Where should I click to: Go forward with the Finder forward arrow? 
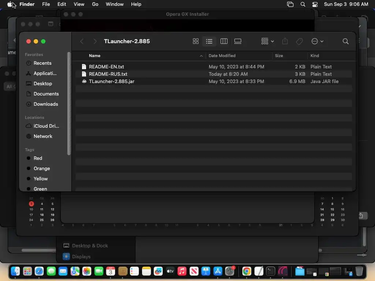[95, 41]
